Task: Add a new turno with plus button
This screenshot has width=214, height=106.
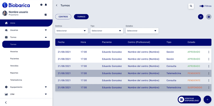Action: click(207, 100)
